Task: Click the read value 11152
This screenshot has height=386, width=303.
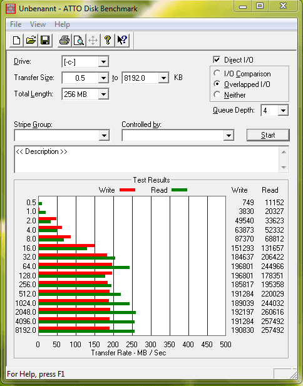Action: coord(274,202)
